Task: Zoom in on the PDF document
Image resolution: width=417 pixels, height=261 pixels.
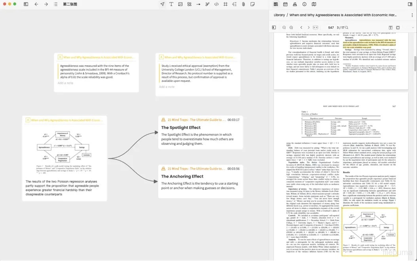Action: [291, 27]
